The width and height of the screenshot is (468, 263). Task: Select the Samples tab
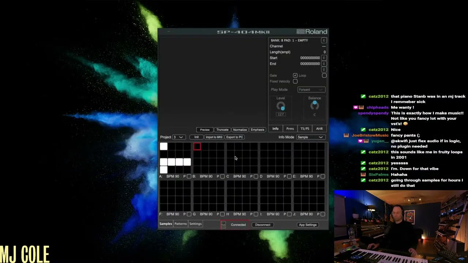point(166,224)
